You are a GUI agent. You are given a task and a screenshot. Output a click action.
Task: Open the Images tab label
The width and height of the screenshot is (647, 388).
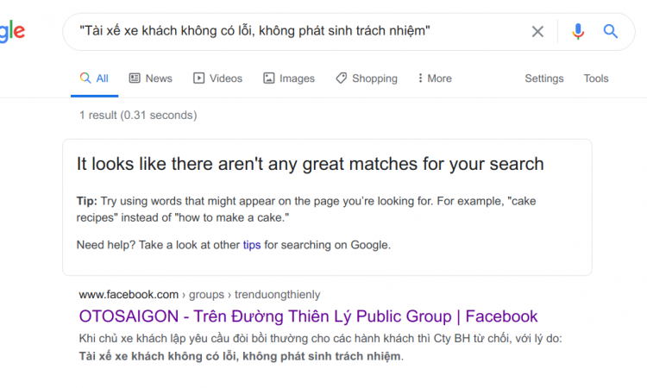[297, 78]
